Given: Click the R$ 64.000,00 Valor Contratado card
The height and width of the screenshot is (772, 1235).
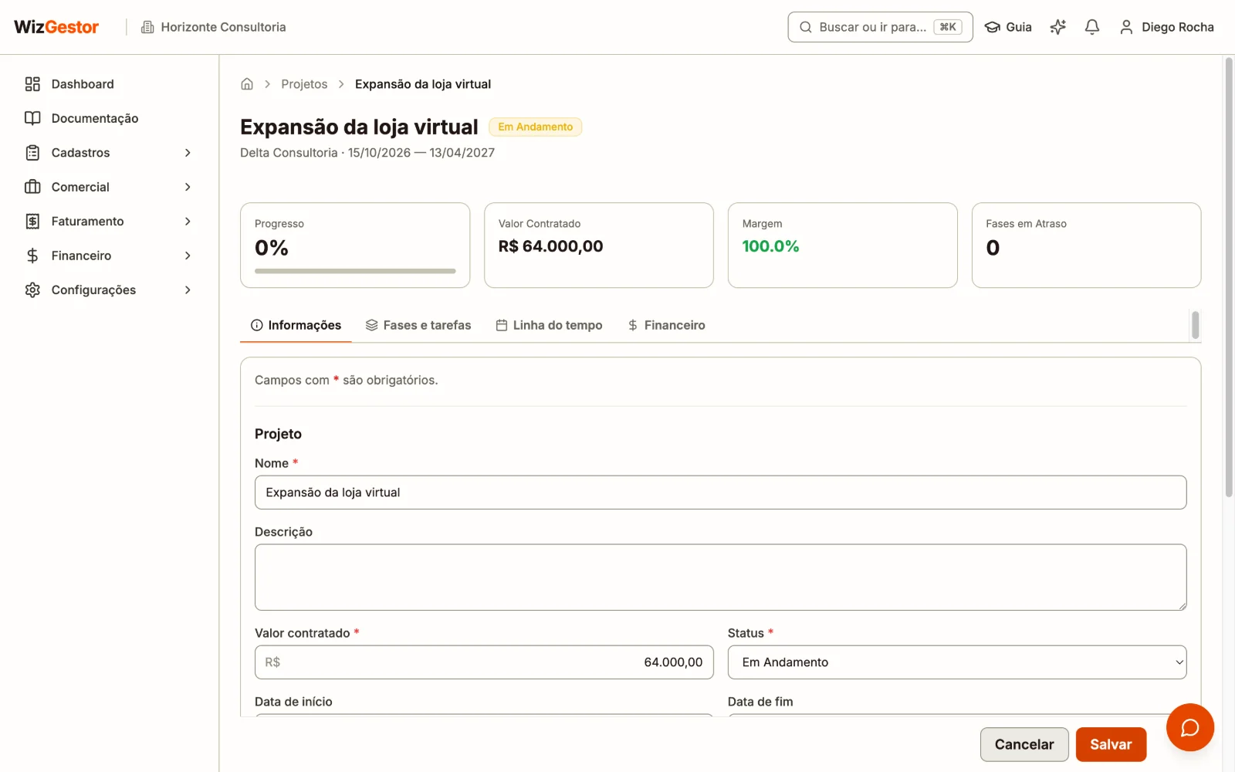Looking at the screenshot, I should point(599,245).
